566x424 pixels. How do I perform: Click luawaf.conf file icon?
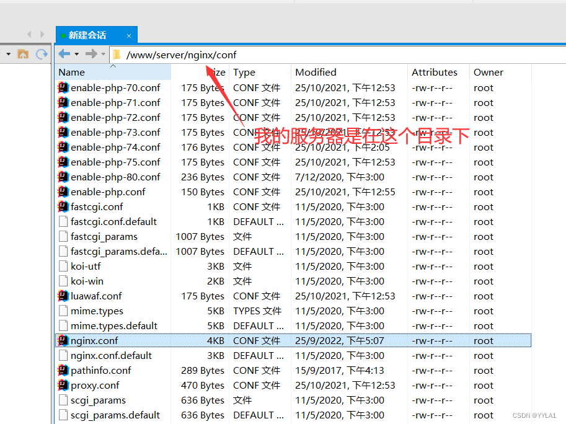pos(63,296)
